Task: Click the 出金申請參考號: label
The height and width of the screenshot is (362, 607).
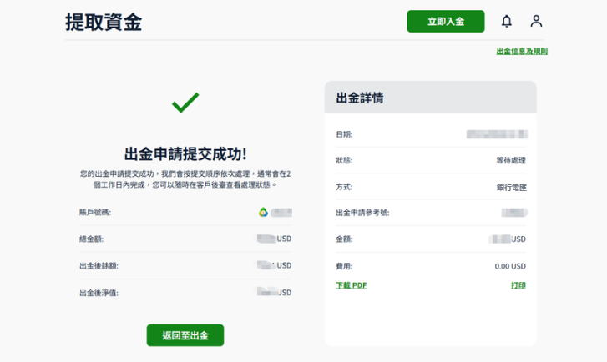Action: point(362,213)
